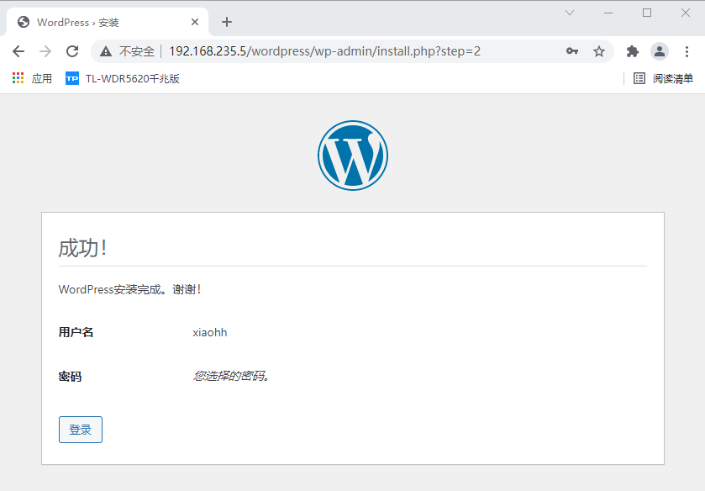Open the reading list (阅读清单)

[663, 78]
